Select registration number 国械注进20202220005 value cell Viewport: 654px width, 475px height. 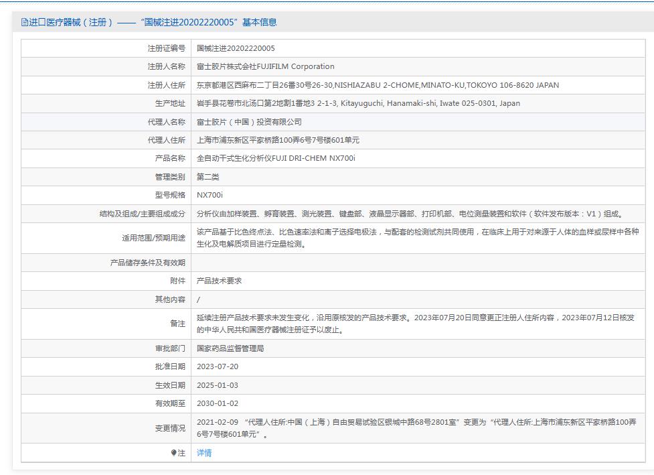coord(236,48)
